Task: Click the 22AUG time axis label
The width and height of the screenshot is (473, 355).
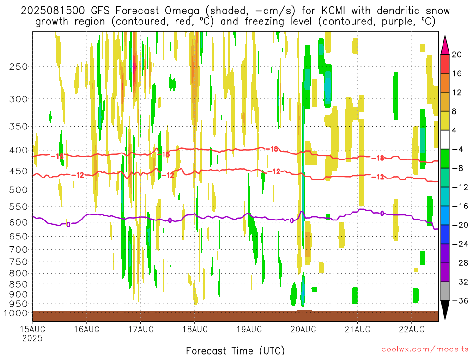Action: tap(412, 329)
